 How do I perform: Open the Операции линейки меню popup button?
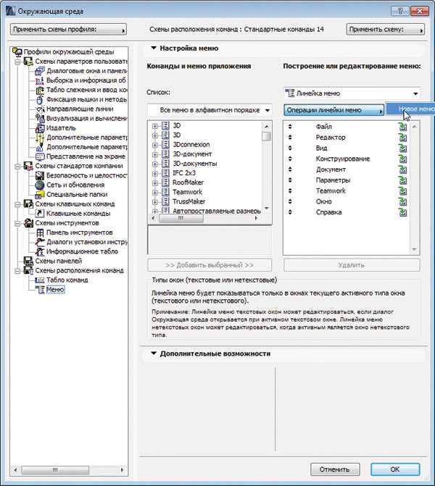[x=333, y=110]
